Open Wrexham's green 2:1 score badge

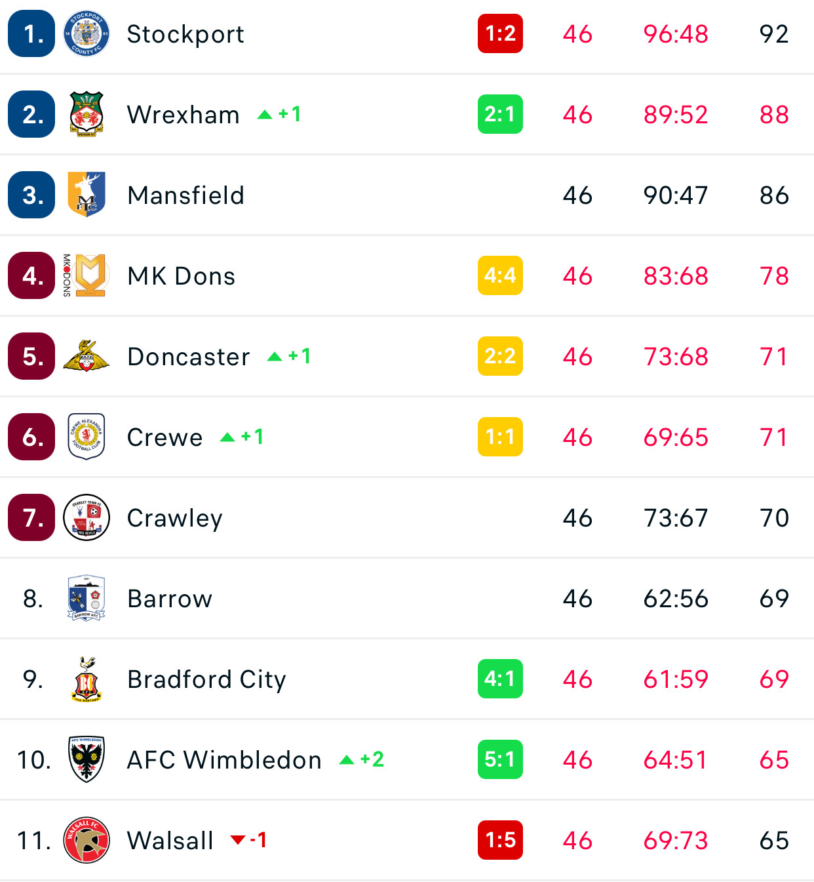click(500, 114)
